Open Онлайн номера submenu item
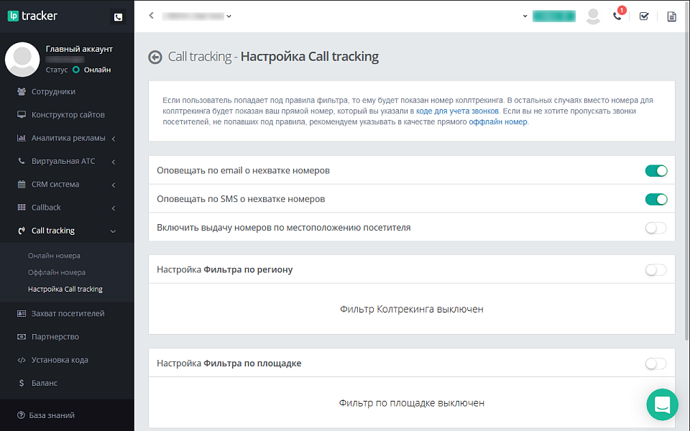The width and height of the screenshot is (690, 431). (x=54, y=256)
